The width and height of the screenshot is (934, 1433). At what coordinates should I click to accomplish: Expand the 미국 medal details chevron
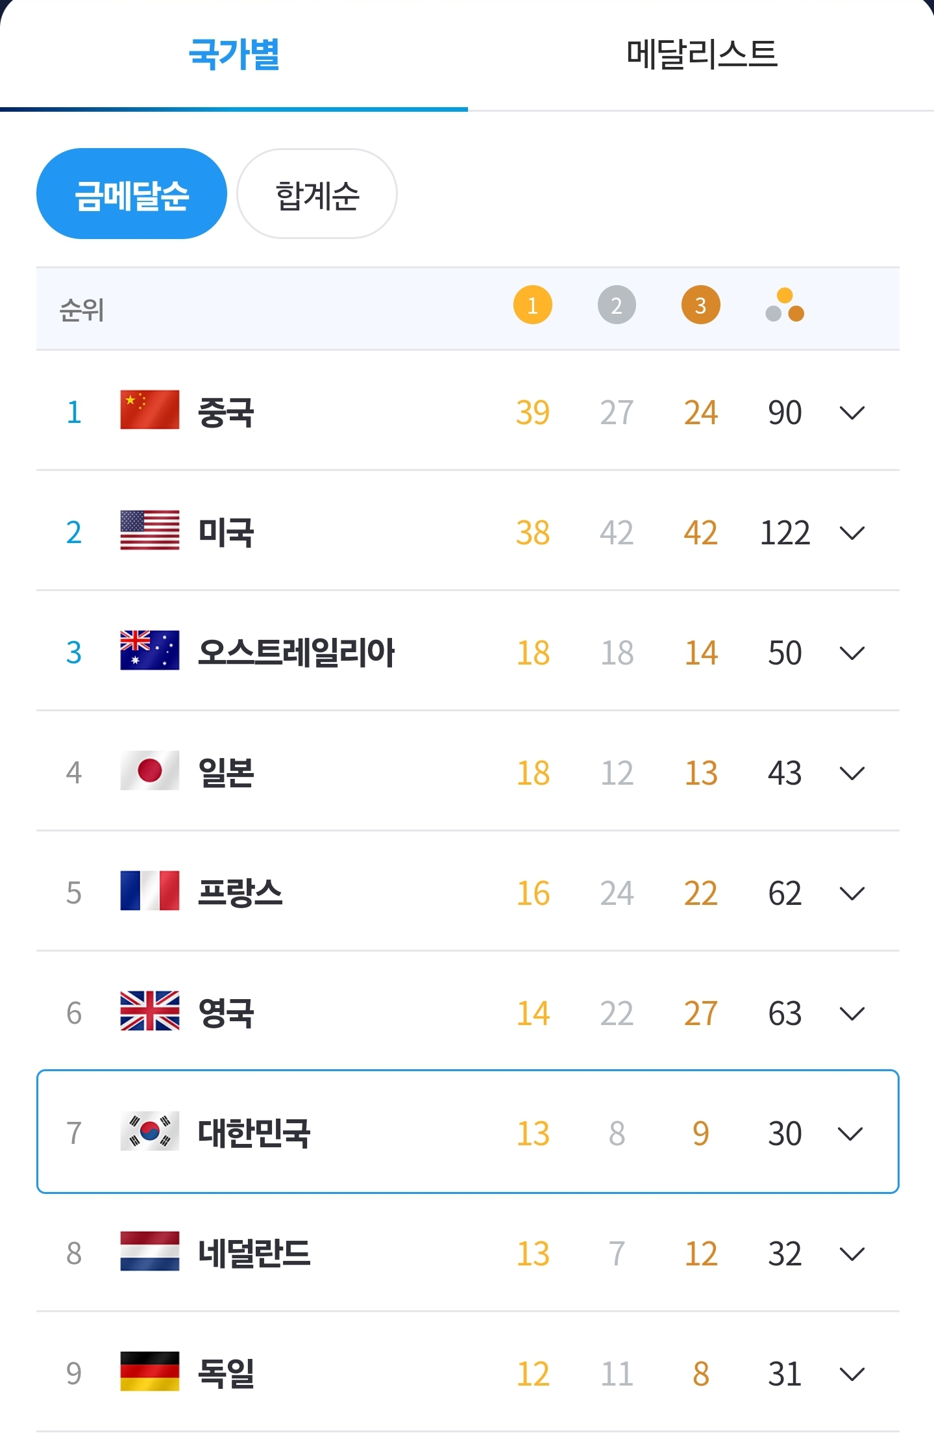pyautogui.click(x=852, y=533)
